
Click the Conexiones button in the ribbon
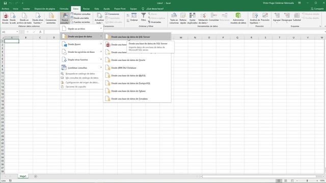point(112,14)
